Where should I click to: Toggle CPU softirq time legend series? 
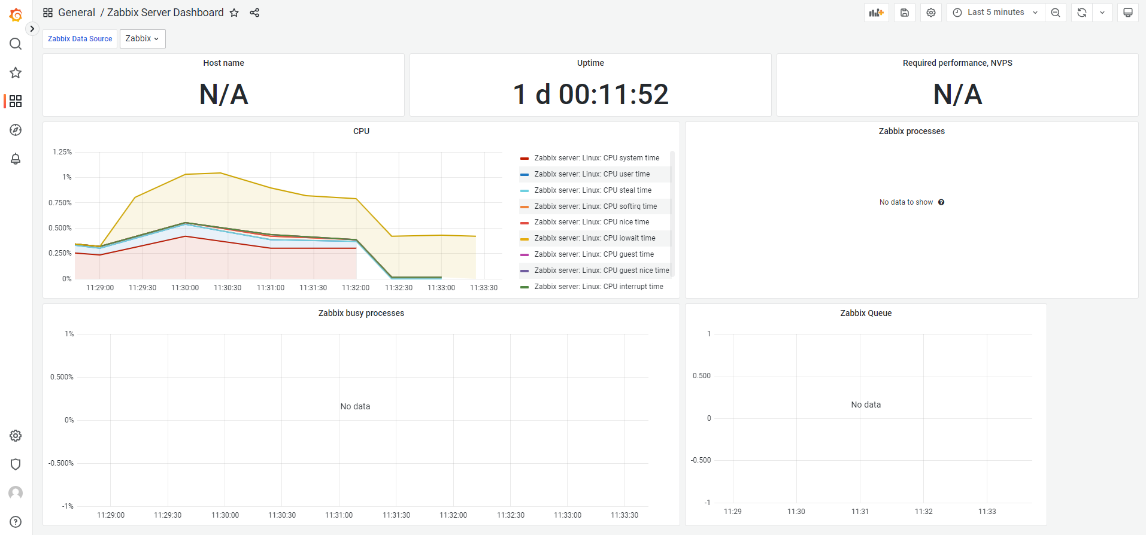pos(596,206)
